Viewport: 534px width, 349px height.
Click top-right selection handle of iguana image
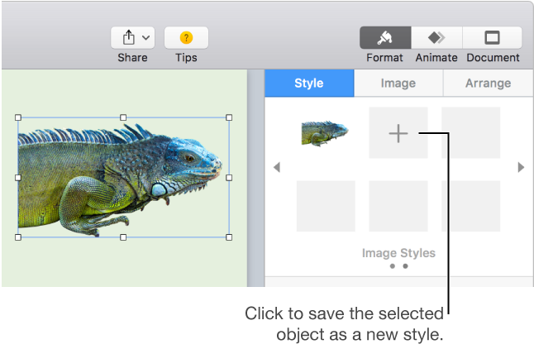click(x=229, y=117)
